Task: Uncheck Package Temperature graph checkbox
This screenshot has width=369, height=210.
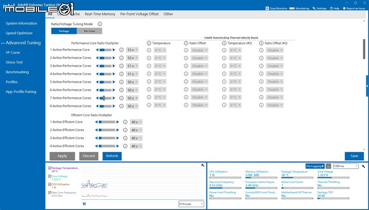Action: point(50,168)
